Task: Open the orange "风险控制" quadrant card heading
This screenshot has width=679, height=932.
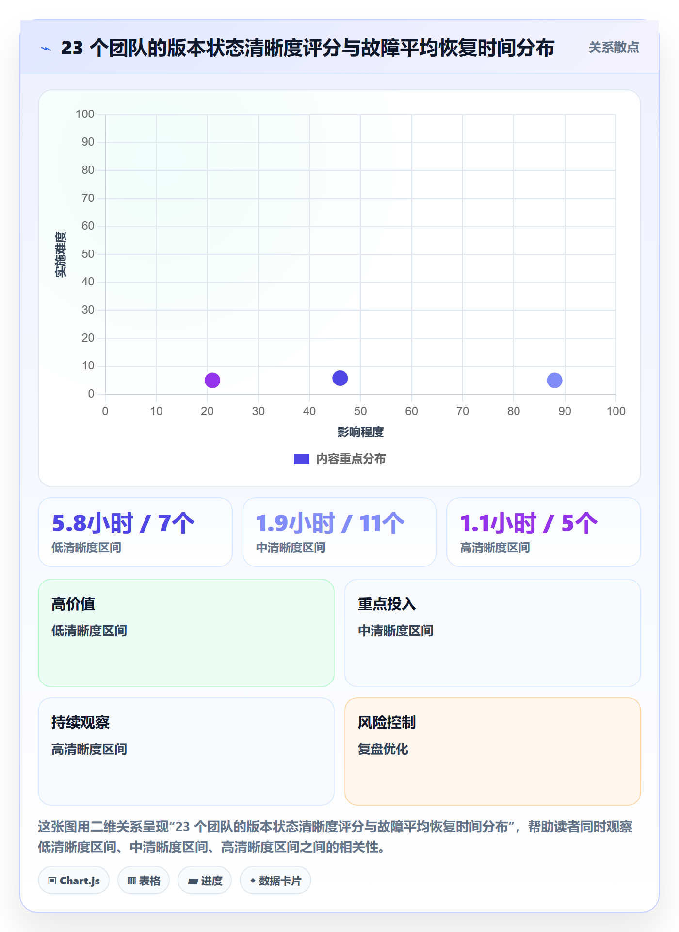Action: click(387, 723)
